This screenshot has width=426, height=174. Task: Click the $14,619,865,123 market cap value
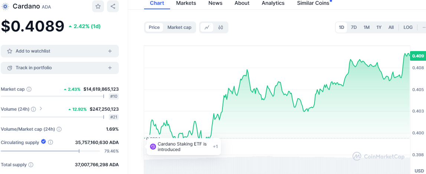click(101, 89)
